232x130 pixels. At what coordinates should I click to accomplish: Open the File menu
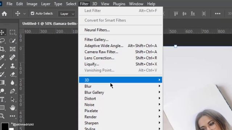[x=9, y=4]
